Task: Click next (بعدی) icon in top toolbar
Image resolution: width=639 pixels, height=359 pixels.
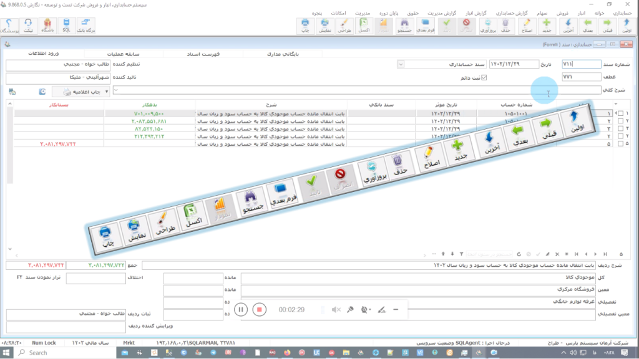Action: coord(588,26)
